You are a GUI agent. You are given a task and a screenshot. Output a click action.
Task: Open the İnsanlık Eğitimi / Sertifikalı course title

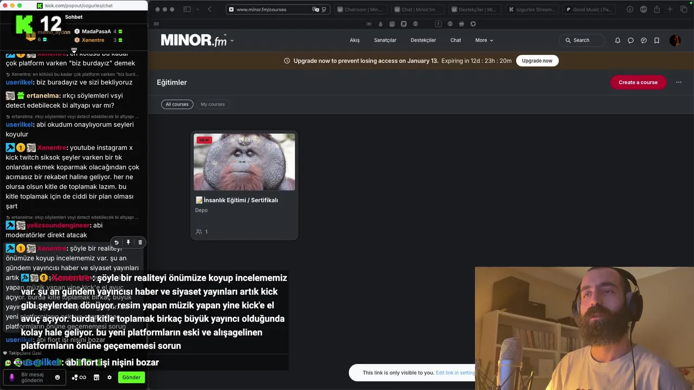[x=236, y=200]
